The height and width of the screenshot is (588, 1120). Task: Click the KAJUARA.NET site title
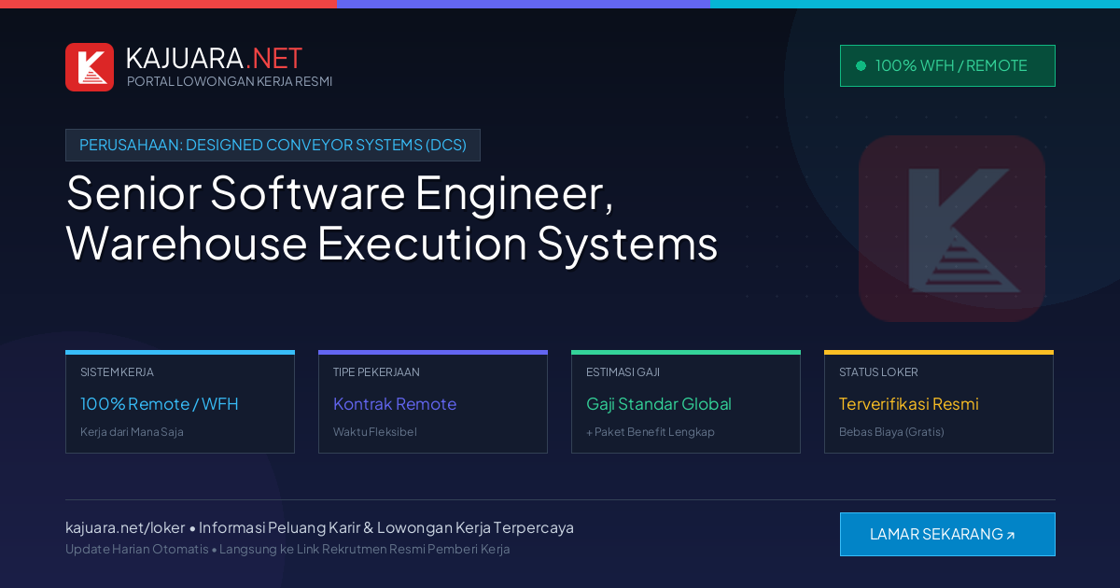click(214, 58)
